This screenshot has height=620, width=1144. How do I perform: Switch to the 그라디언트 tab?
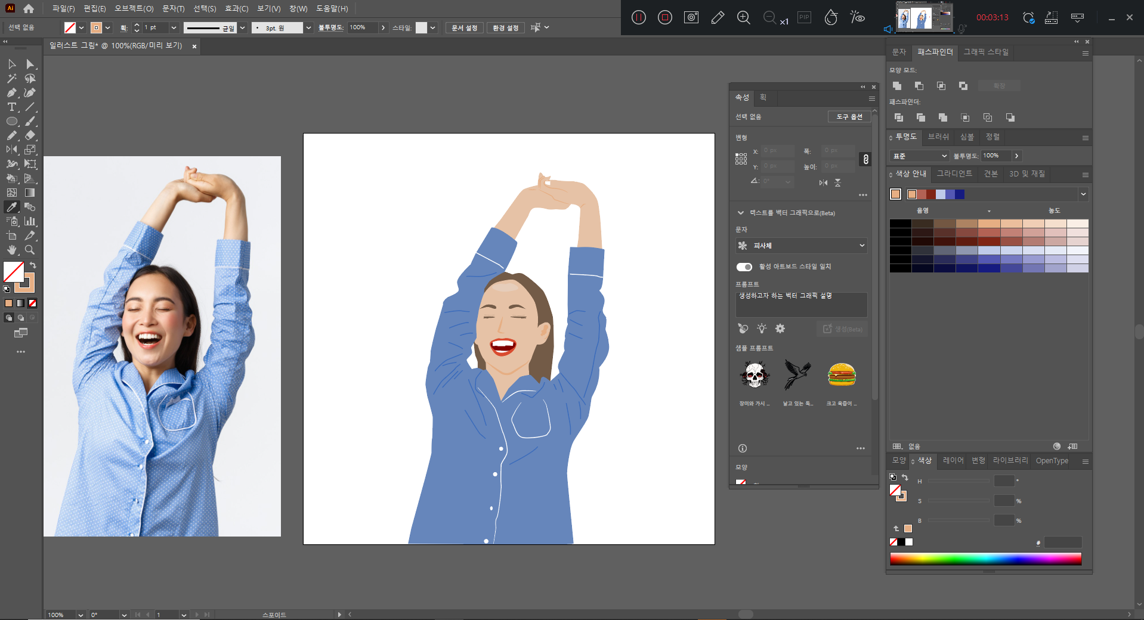tap(954, 173)
